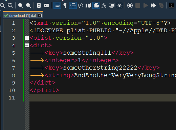The image size is (176, 130).
Task: Open the Document Map panel
Action: pyautogui.click(x=88, y=5)
